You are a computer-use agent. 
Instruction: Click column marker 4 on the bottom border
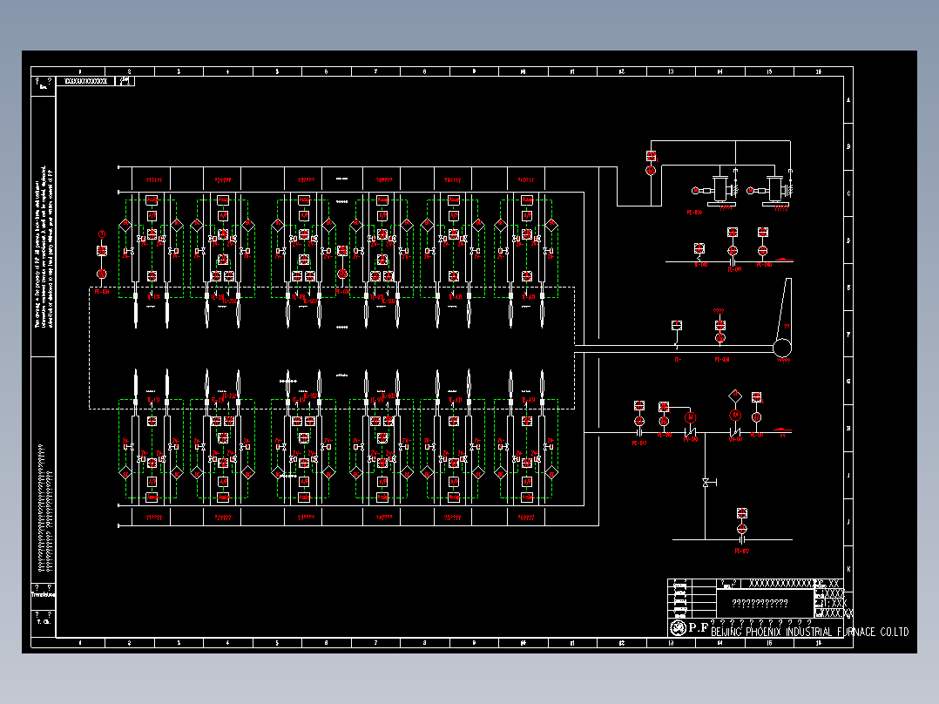coord(227,643)
